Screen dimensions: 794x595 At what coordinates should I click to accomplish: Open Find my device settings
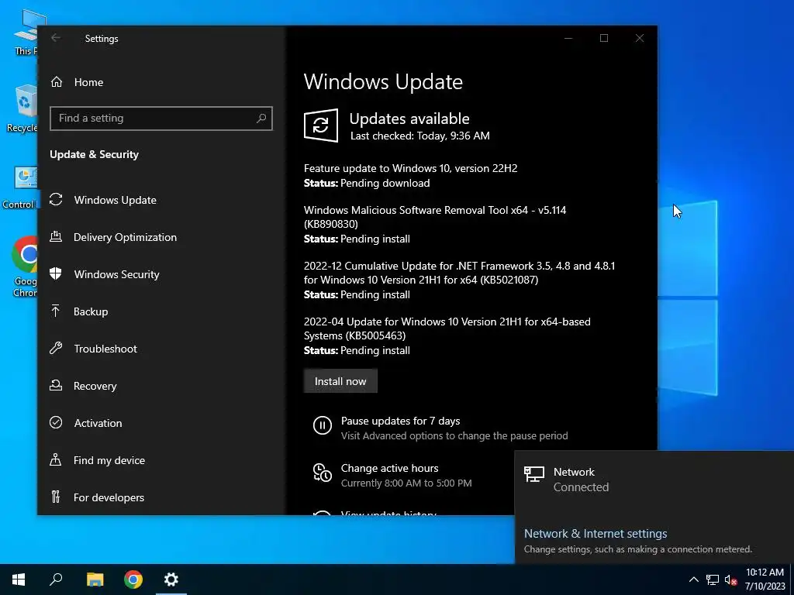109,460
